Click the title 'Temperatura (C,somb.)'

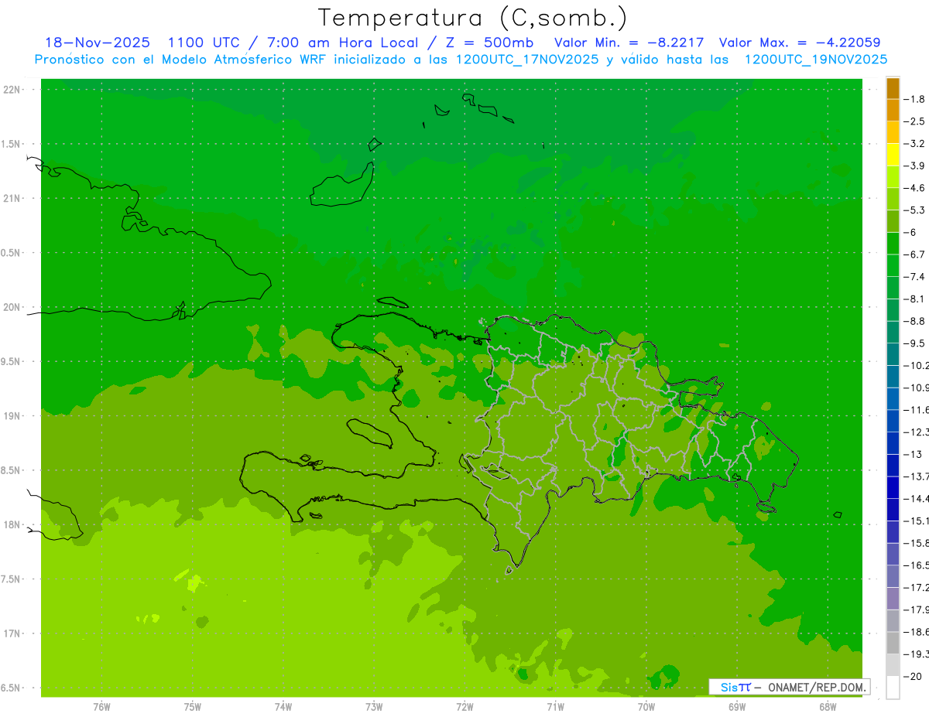[473, 17]
